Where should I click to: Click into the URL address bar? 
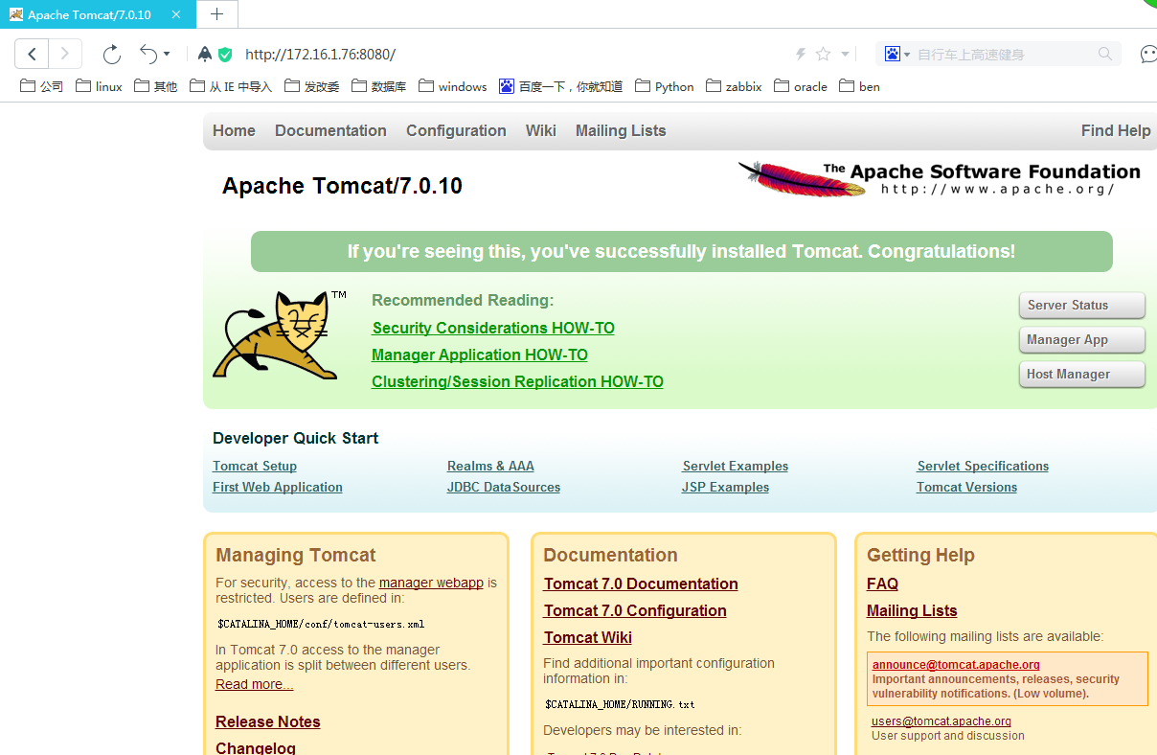point(508,55)
